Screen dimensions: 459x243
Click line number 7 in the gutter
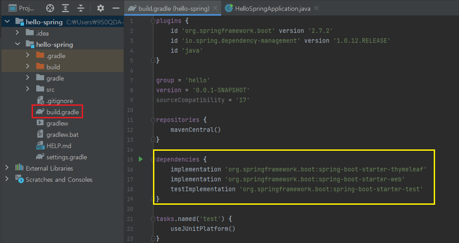pos(131,80)
